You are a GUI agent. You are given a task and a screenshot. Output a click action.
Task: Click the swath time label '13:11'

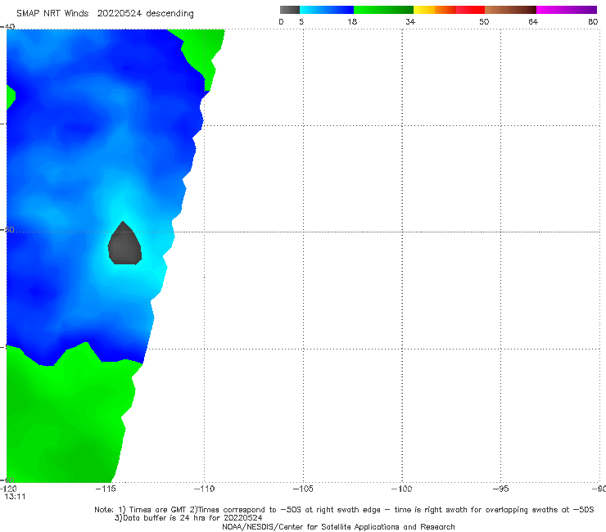click(x=15, y=497)
